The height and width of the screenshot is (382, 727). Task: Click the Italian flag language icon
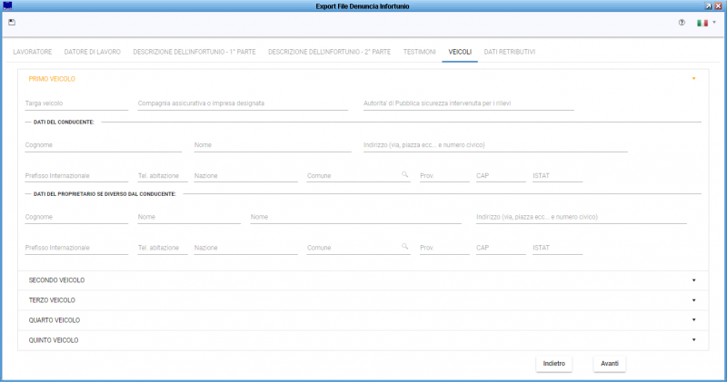pyautogui.click(x=702, y=23)
